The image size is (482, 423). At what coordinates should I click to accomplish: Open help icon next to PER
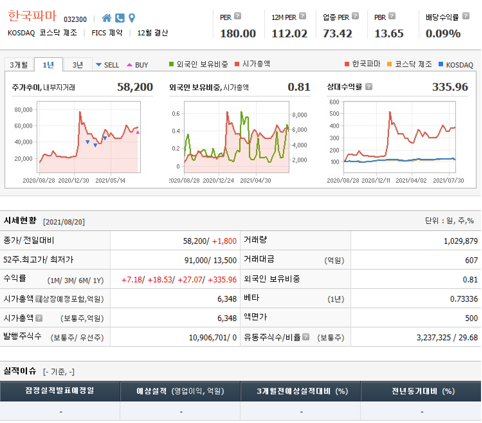(237, 16)
